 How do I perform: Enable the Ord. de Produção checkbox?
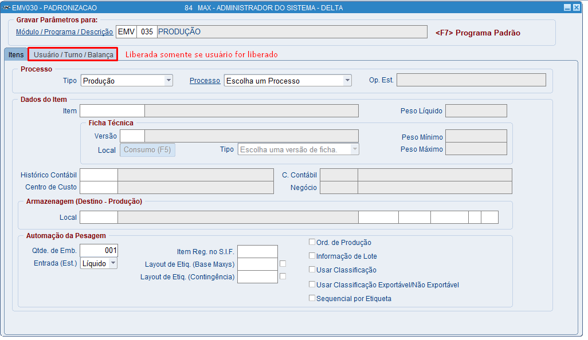(312, 242)
